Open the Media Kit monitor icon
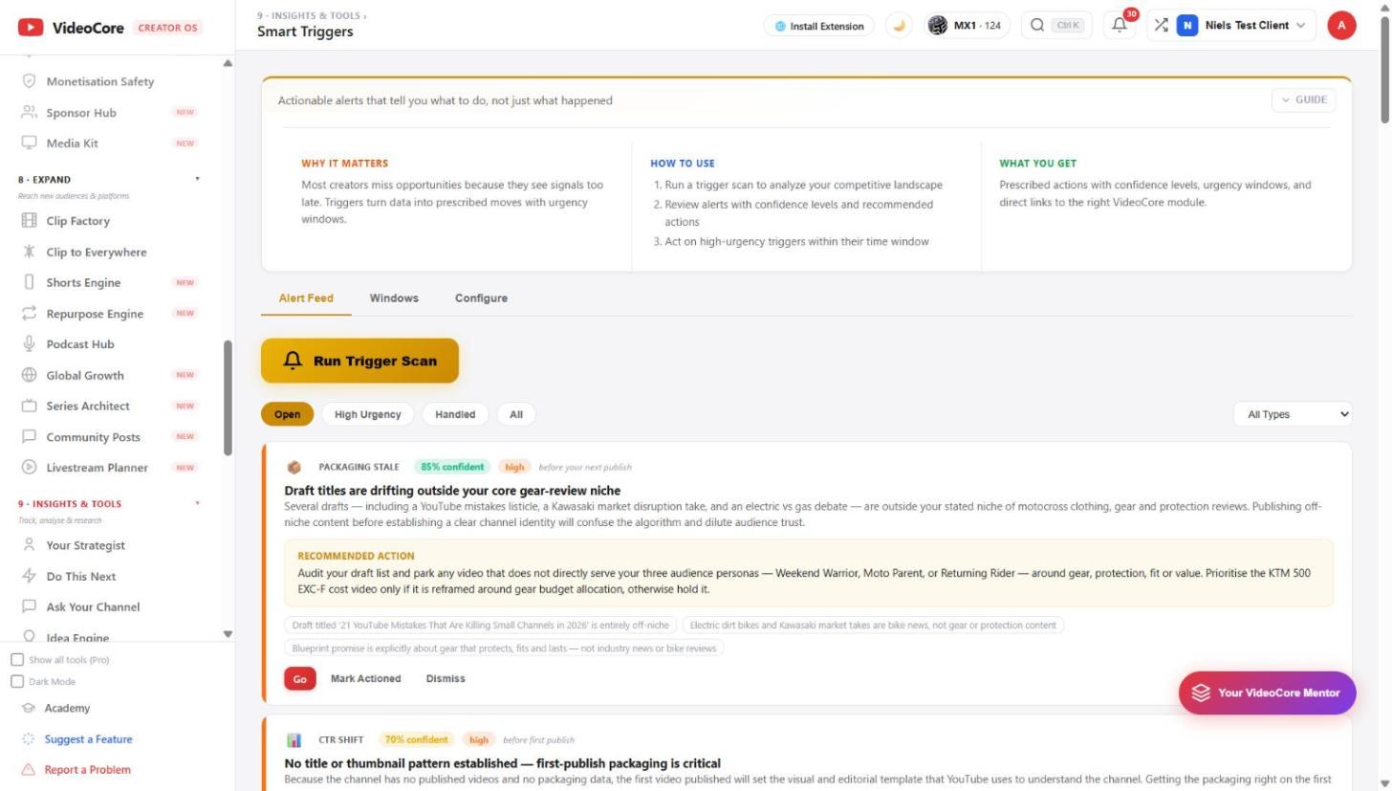1392x791 pixels. 29,143
